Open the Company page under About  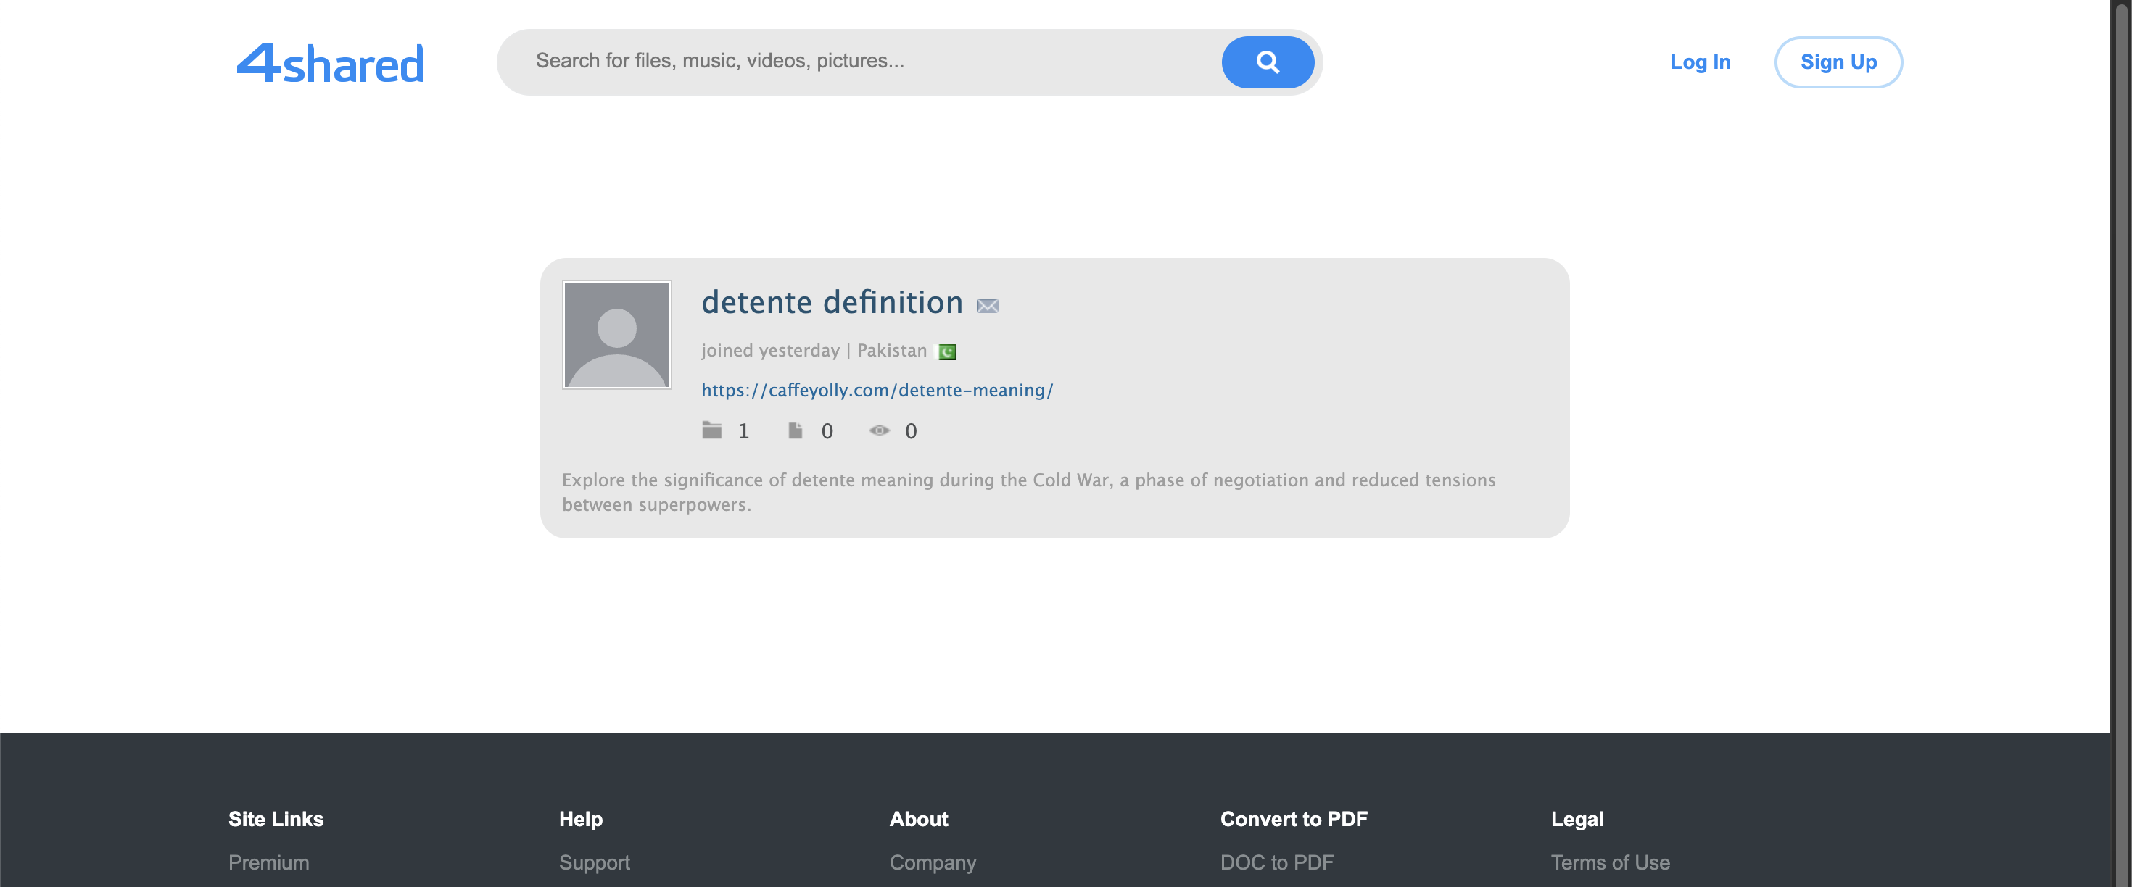click(933, 862)
